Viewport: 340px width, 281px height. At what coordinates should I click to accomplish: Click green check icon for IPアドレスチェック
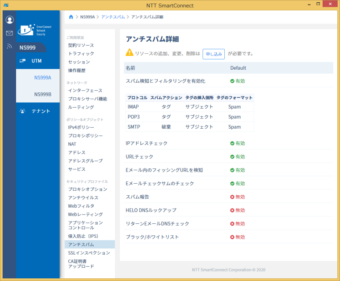[x=232, y=143]
